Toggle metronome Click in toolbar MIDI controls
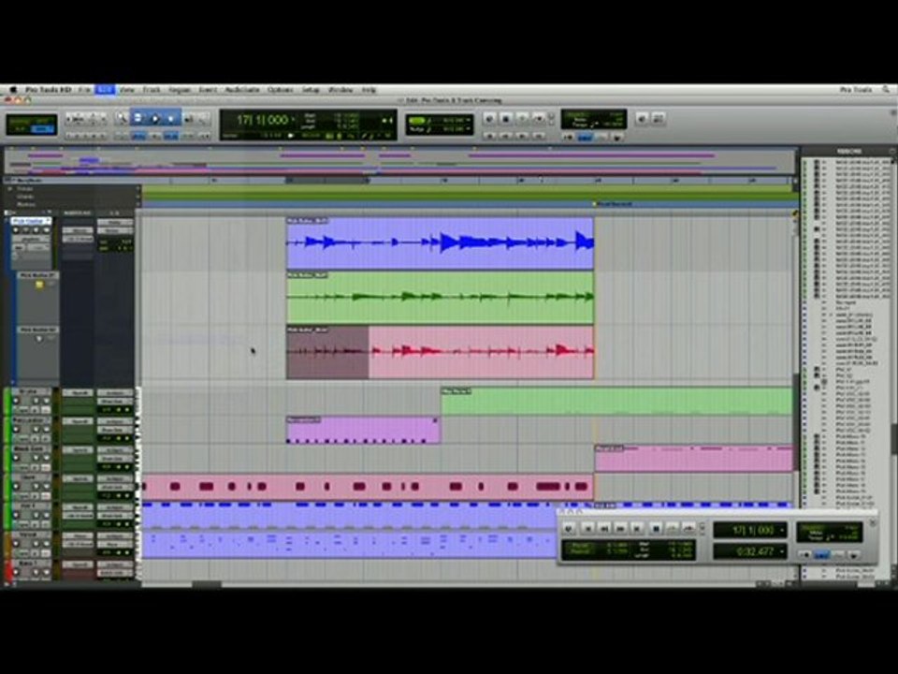898x674 pixels. tap(585, 138)
